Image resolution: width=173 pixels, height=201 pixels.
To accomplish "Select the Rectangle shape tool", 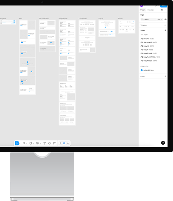I will (x=31, y=143).
